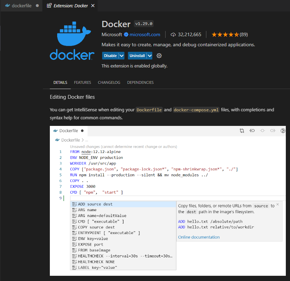Select HEALTHCHECK --interval=30s suggestion
This screenshot has height=281, width=290.
click(123, 256)
